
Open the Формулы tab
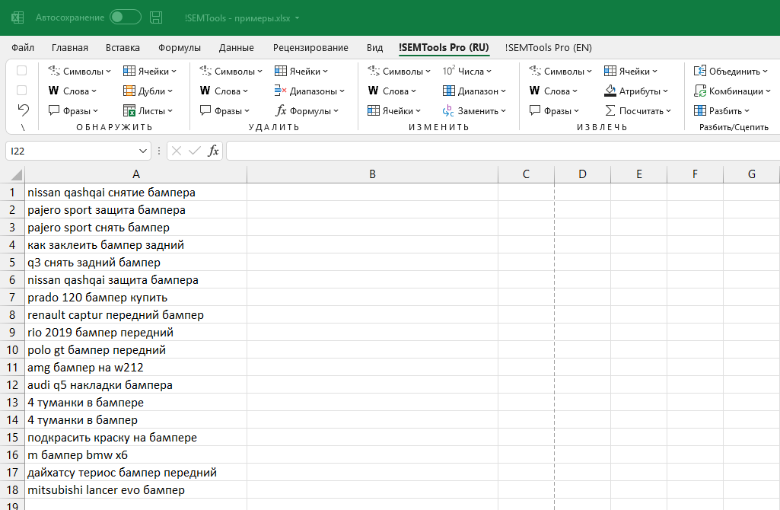point(180,48)
